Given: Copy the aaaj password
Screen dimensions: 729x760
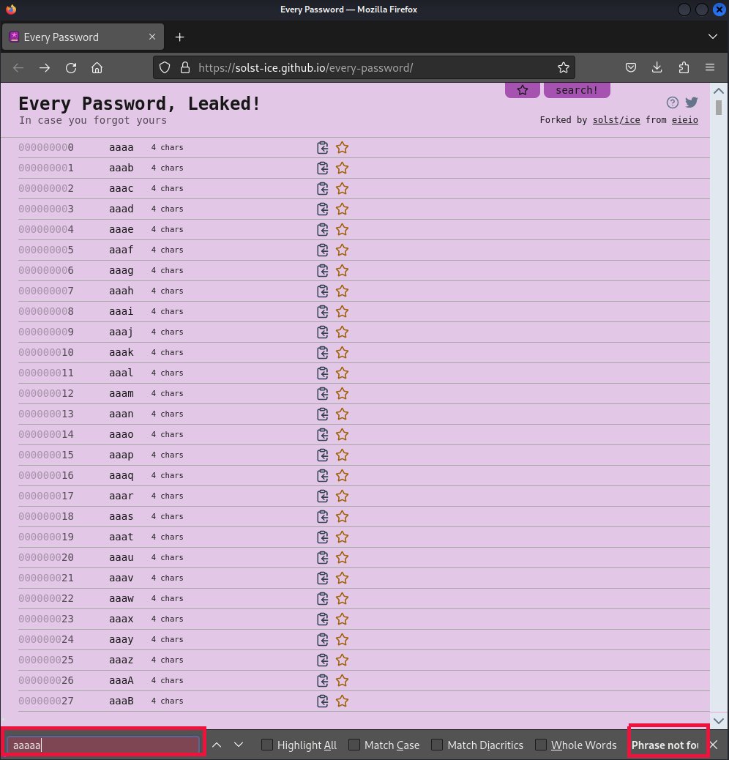Looking at the screenshot, I should point(322,332).
